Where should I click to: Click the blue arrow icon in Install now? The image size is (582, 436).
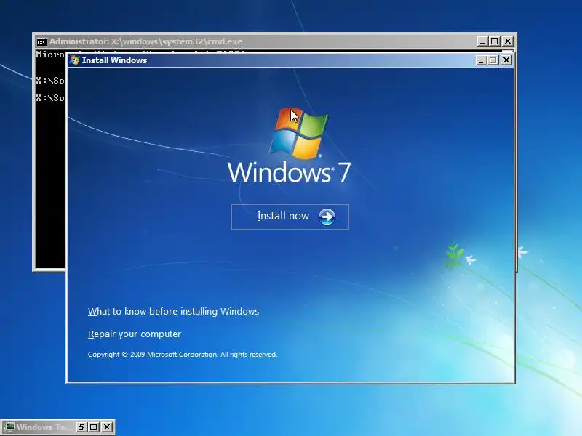(327, 217)
